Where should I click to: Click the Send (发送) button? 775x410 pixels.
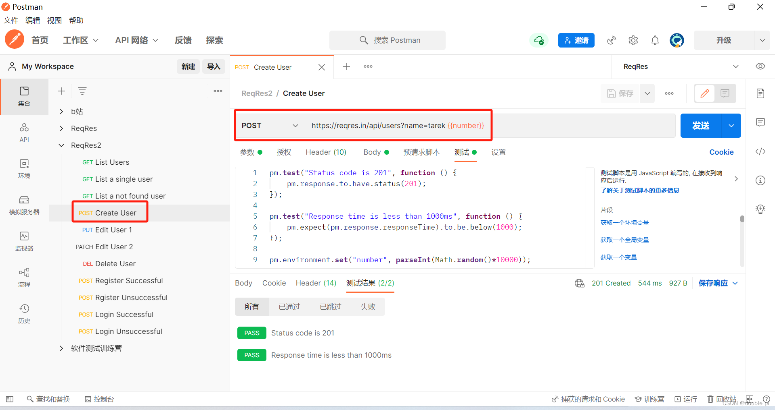click(x=701, y=126)
